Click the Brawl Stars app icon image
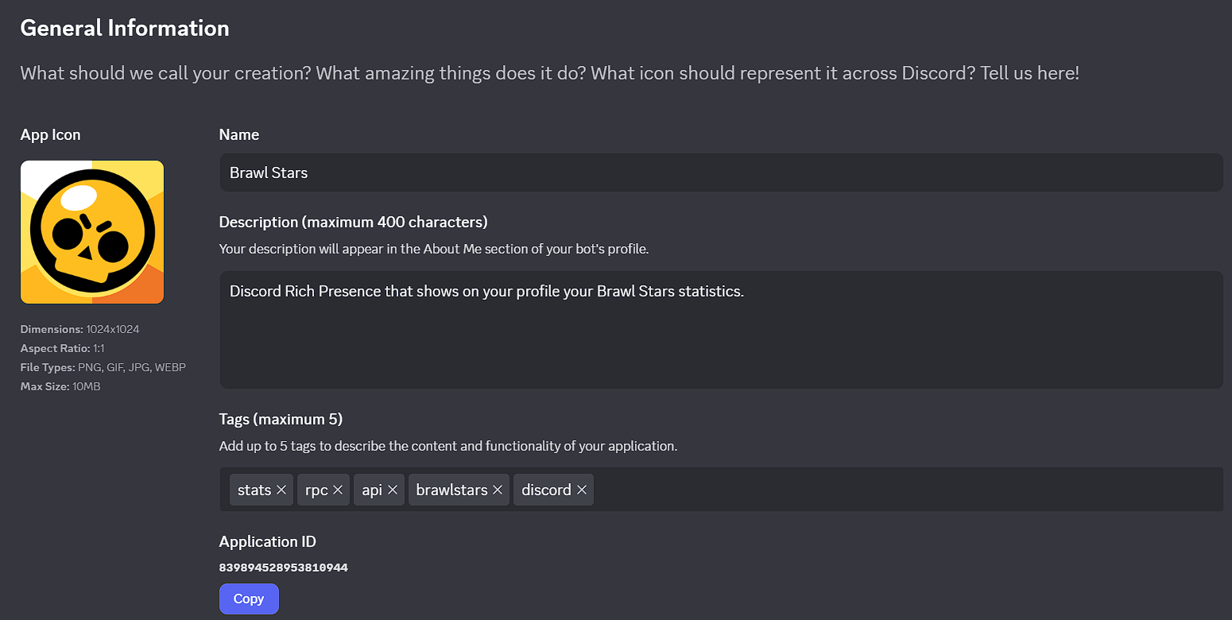Image resolution: width=1232 pixels, height=620 pixels. [92, 232]
